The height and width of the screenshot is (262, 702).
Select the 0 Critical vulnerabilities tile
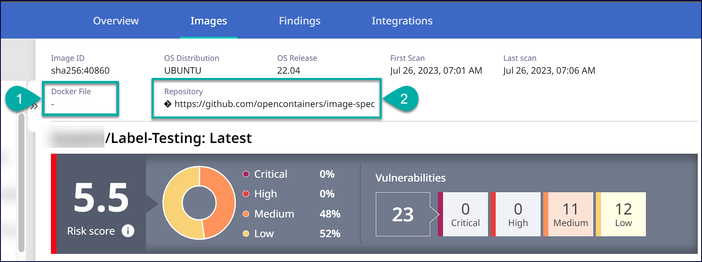coord(465,214)
